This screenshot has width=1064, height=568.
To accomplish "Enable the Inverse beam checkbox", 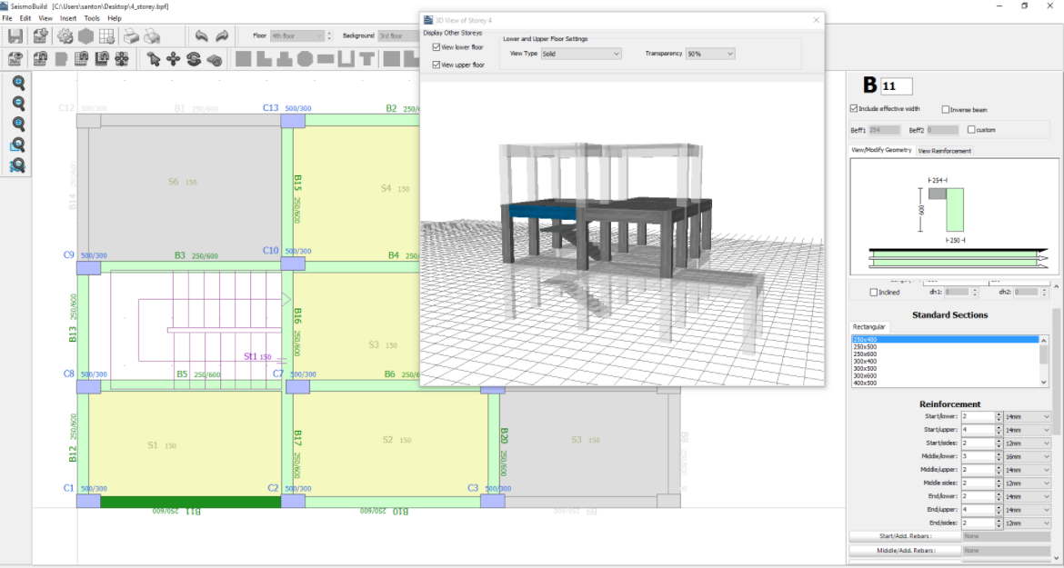I will [x=946, y=109].
